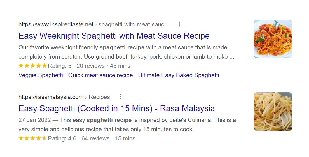This screenshot has width=309, height=157.
Task: Click the 45 mins cook time
Action: click(120, 66)
